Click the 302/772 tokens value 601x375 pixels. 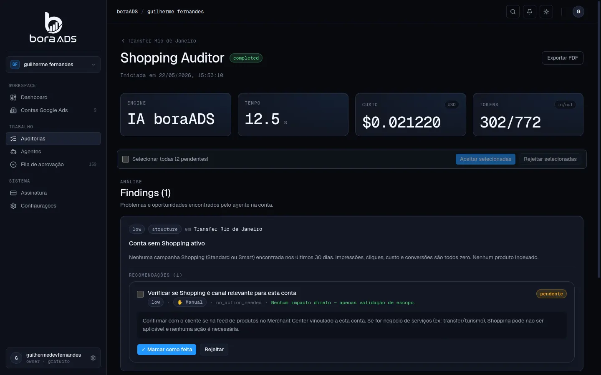tap(510, 122)
